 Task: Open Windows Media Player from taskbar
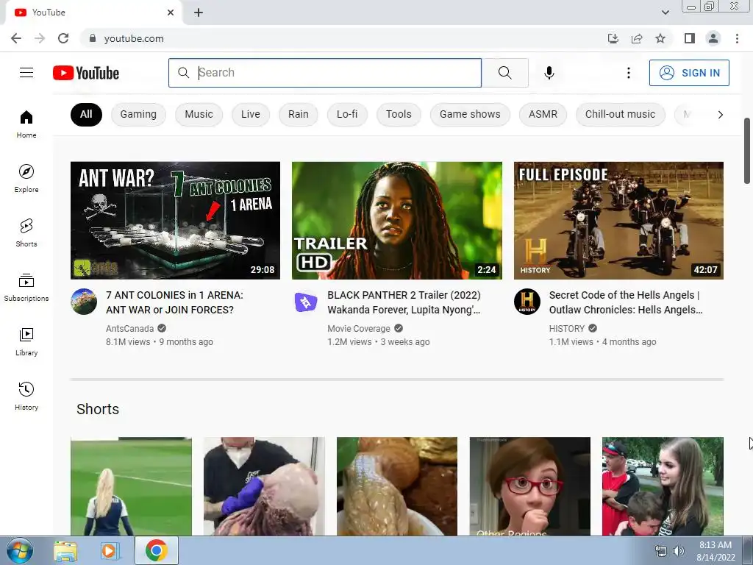pyautogui.click(x=109, y=551)
